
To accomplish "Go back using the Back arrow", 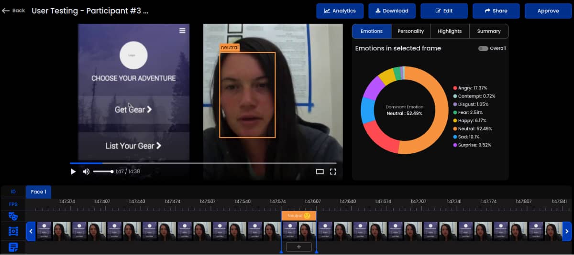I will (x=13, y=11).
